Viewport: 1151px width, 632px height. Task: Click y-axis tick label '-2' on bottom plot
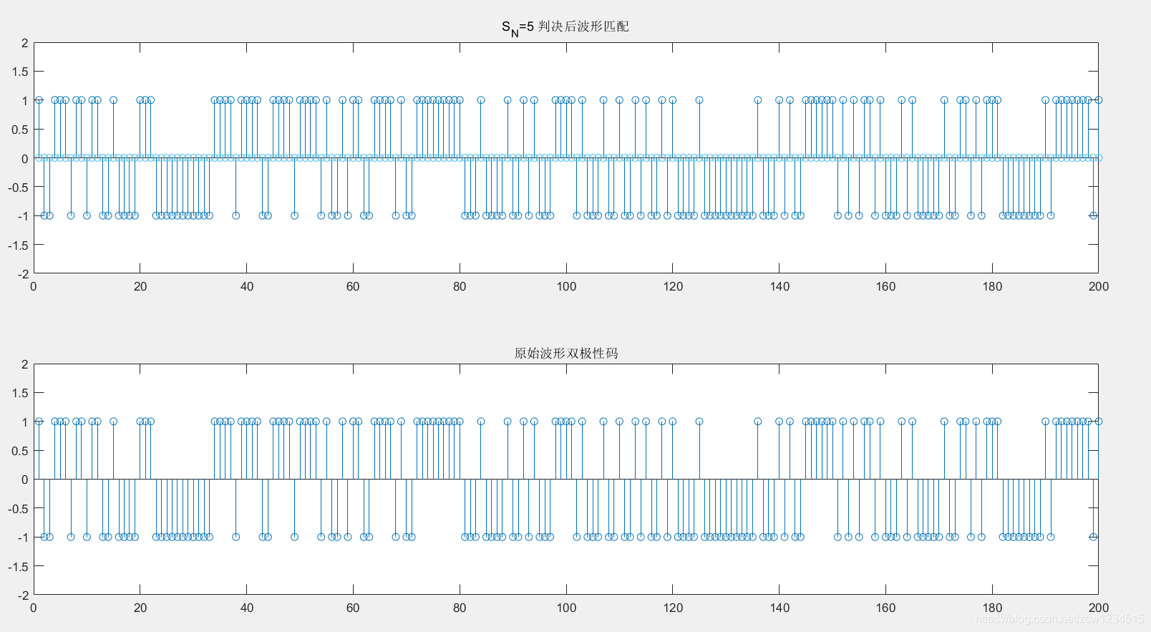click(x=23, y=595)
